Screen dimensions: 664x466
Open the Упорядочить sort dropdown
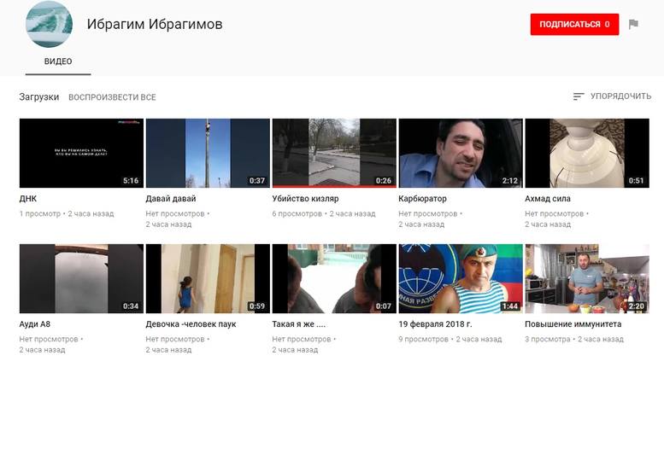[612, 96]
